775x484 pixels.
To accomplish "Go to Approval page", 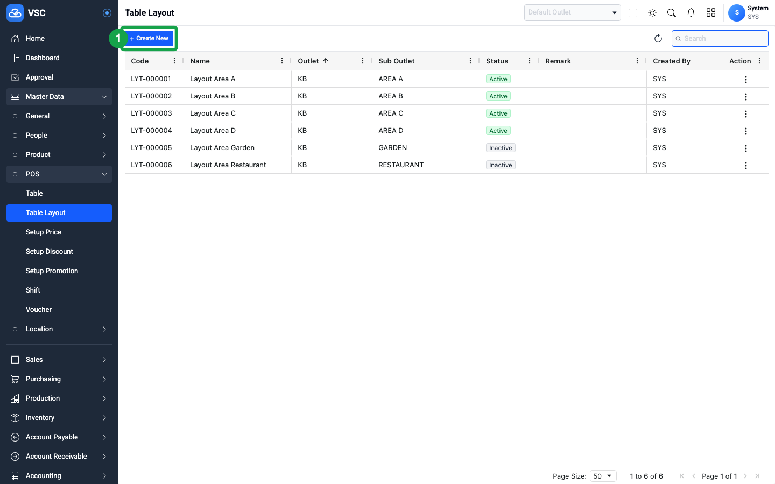I will [x=59, y=77].
